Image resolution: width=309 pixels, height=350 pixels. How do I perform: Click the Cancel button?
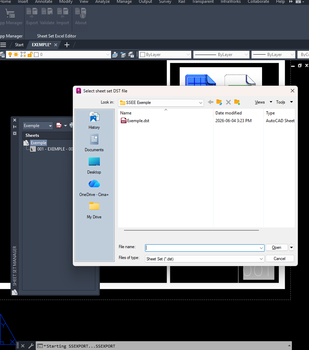pos(279,259)
